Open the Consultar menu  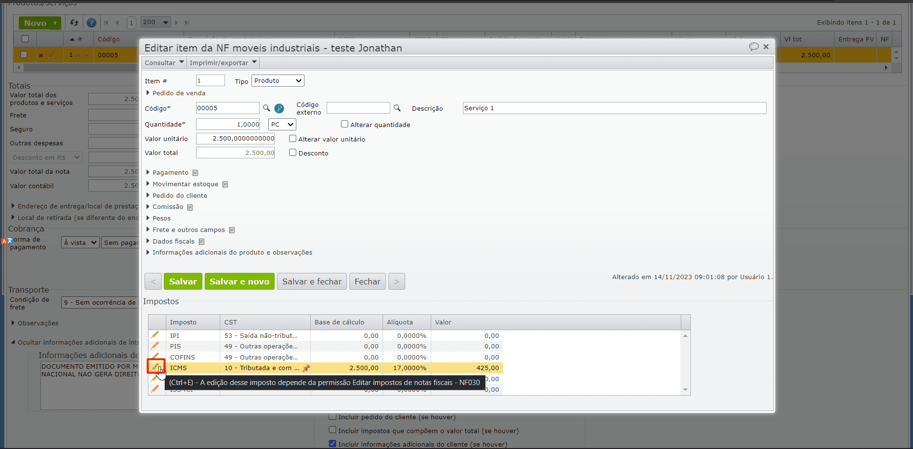164,63
